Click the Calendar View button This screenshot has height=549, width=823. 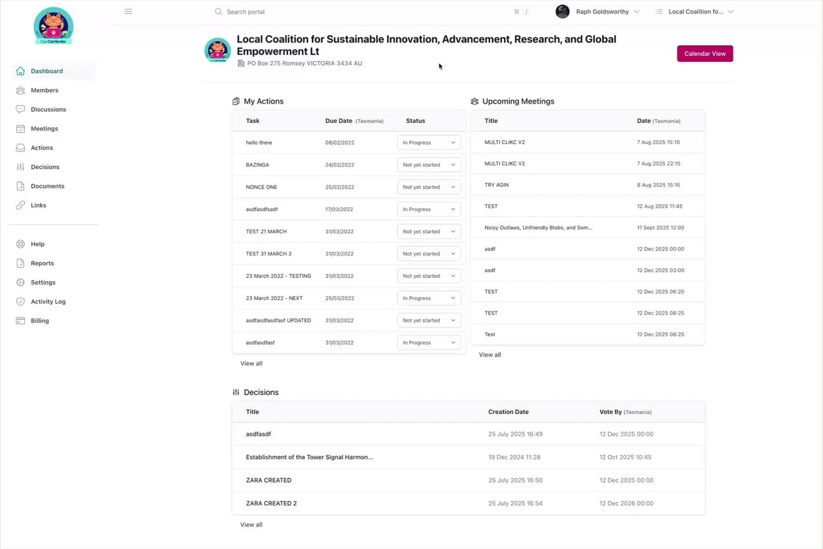pyautogui.click(x=705, y=54)
